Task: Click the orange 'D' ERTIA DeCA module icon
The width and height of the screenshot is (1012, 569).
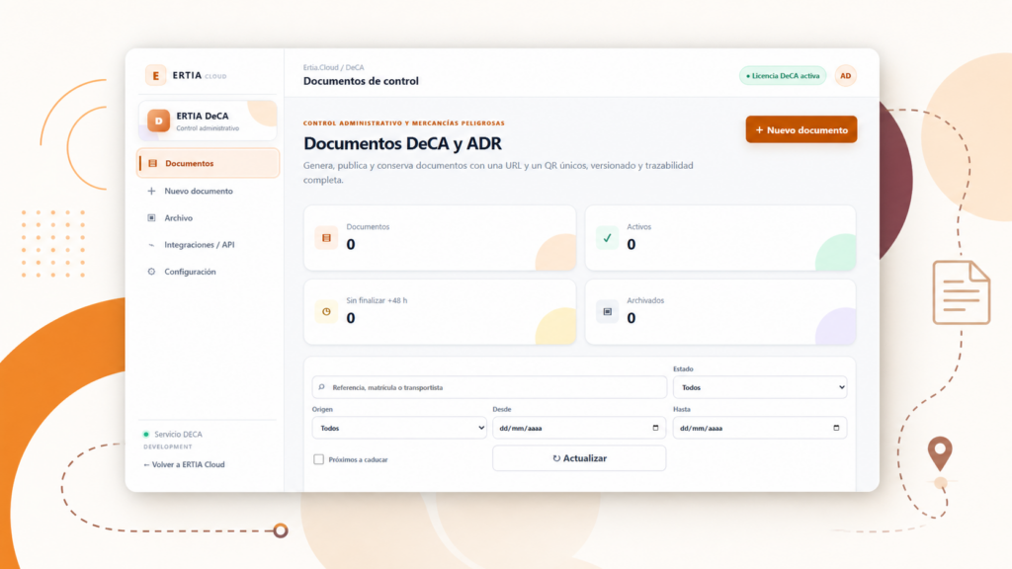Action: [158, 121]
